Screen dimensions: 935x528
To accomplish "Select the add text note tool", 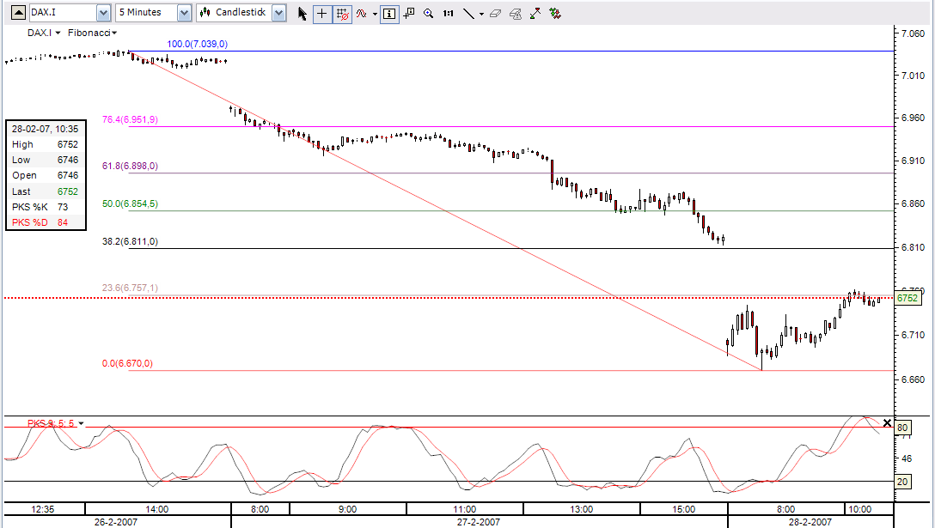I will (x=409, y=13).
